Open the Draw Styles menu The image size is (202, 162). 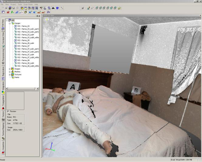click(28, 4)
